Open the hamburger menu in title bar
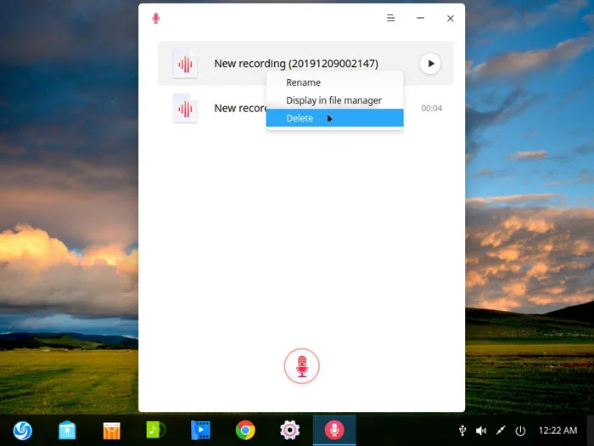This screenshot has width=594, height=446. pyautogui.click(x=390, y=18)
